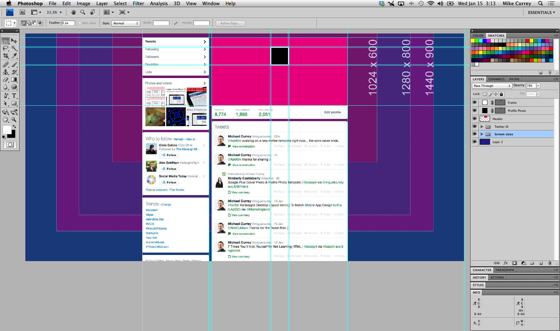Viewport: 560px width, 331px height.
Task: Select the Clone Stamp tool
Action: (x=6, y=72)
